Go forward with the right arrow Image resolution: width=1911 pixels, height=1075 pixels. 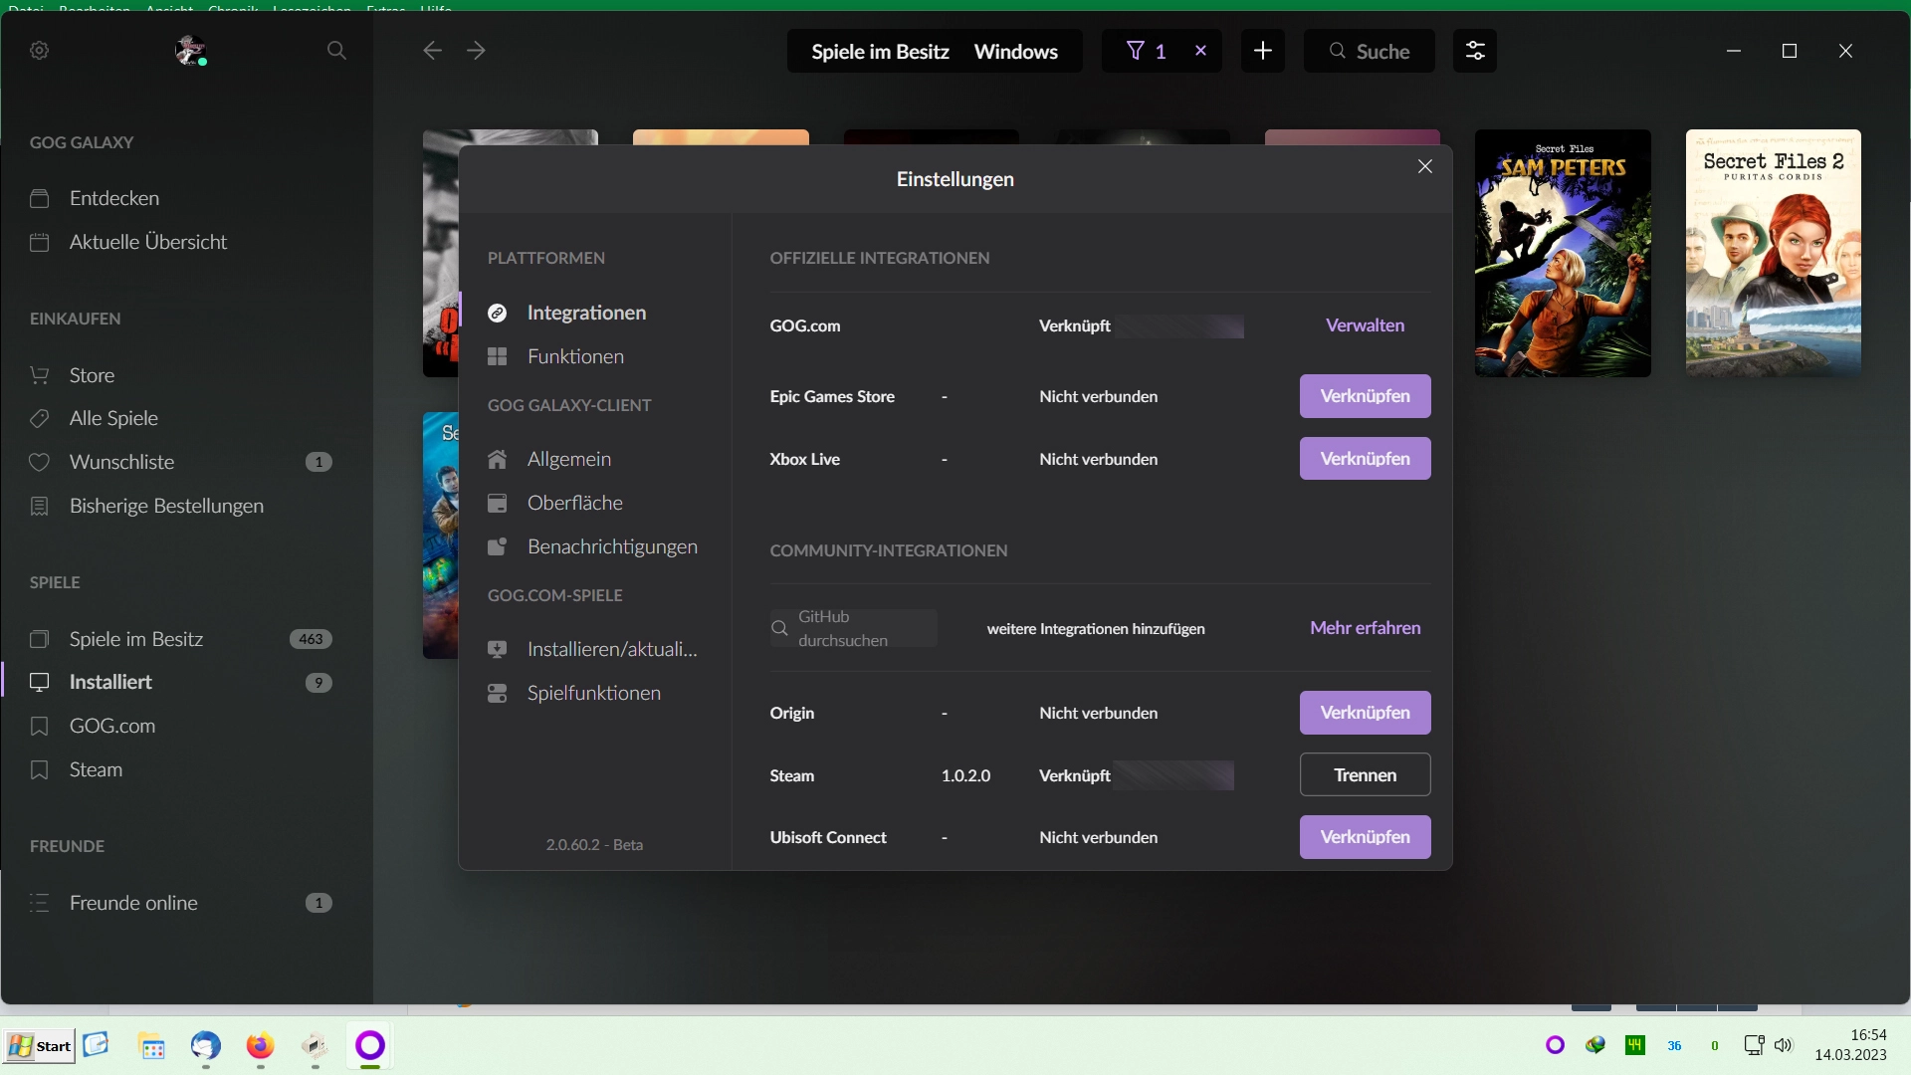[477, 51]
